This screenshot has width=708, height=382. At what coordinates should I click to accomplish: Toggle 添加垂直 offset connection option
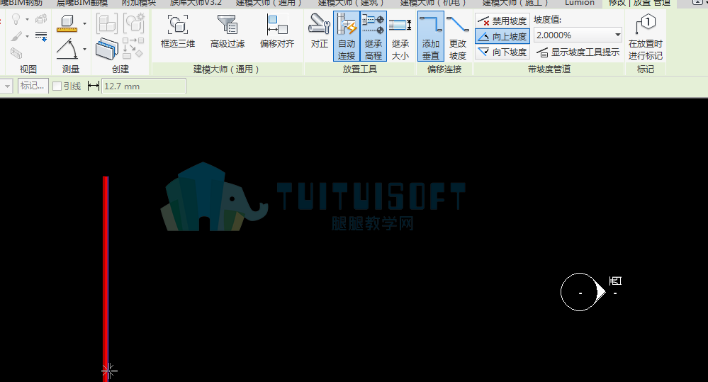pos(431,37)
